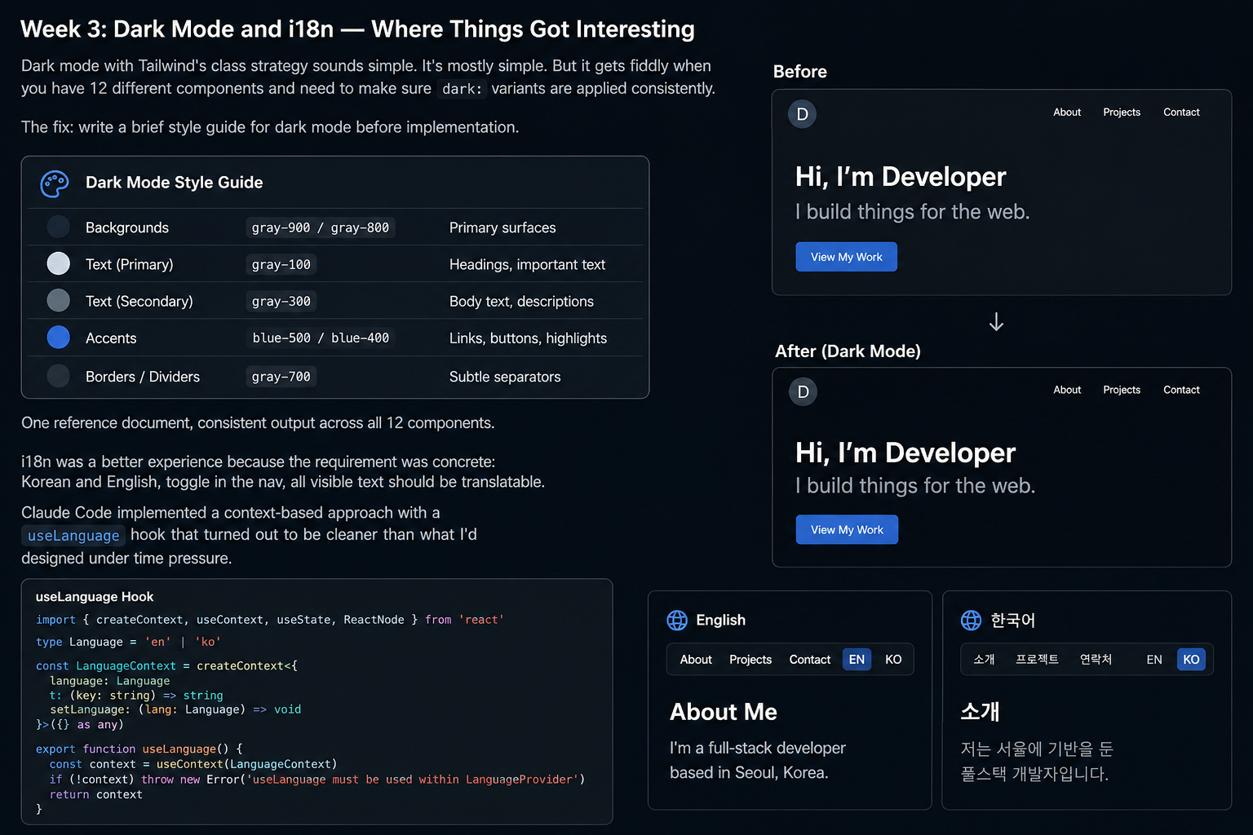The width and height of the screenshot is (1253, 835).
Task: Click the About Me heading
Action: [724, 712]
